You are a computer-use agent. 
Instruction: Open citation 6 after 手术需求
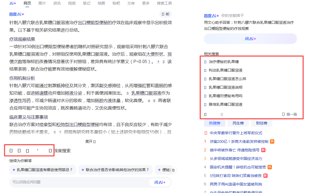tap(55, 132)
